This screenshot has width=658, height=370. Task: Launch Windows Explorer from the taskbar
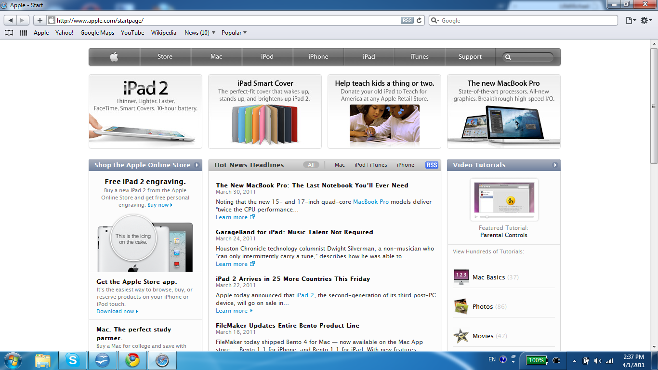(x=43, y=360)
